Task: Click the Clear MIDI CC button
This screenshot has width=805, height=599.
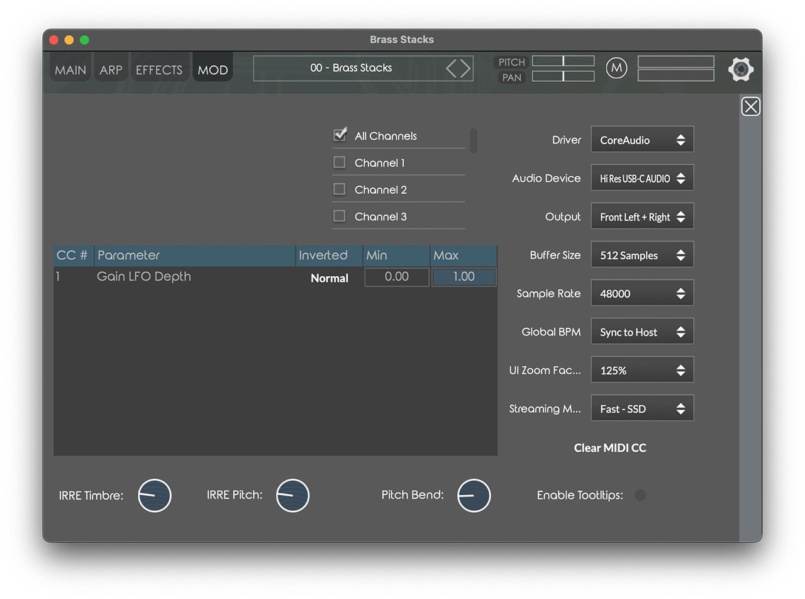Action: tap(610, 448)
